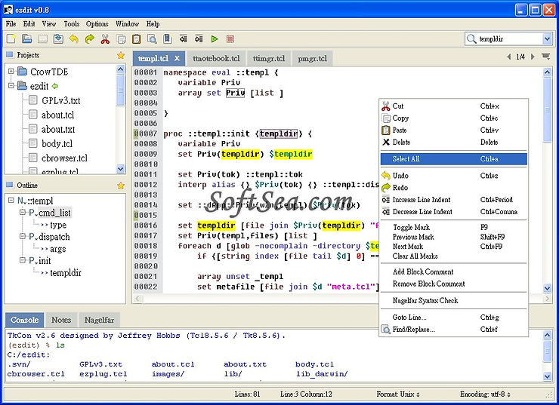The image size is (559, 405).
Task: Click the star icon in Outline panel header
Action: (x=121, y=186)
